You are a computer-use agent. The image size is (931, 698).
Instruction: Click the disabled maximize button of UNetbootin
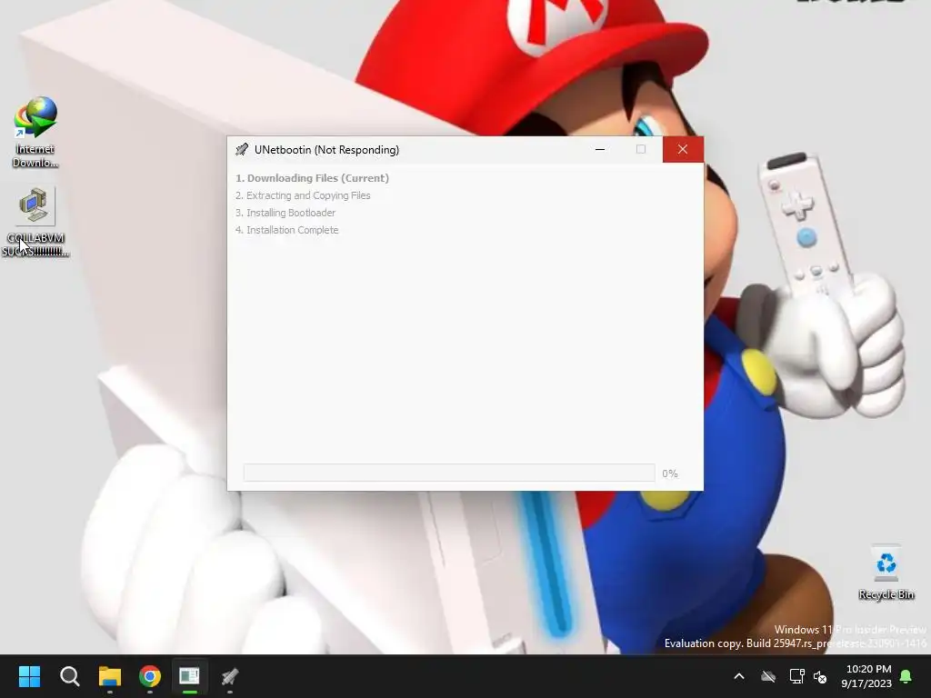[641, 150]
